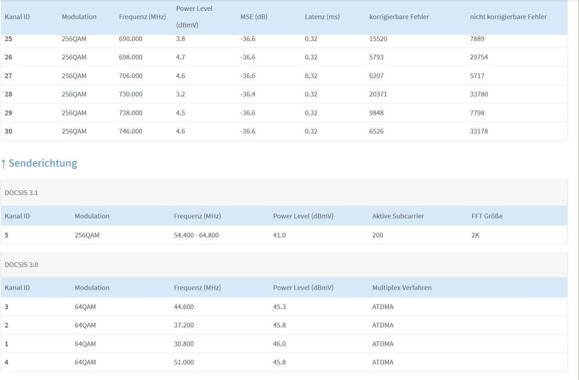
Task: Click the MSE (dB) column header
Action: coord(254,17)
